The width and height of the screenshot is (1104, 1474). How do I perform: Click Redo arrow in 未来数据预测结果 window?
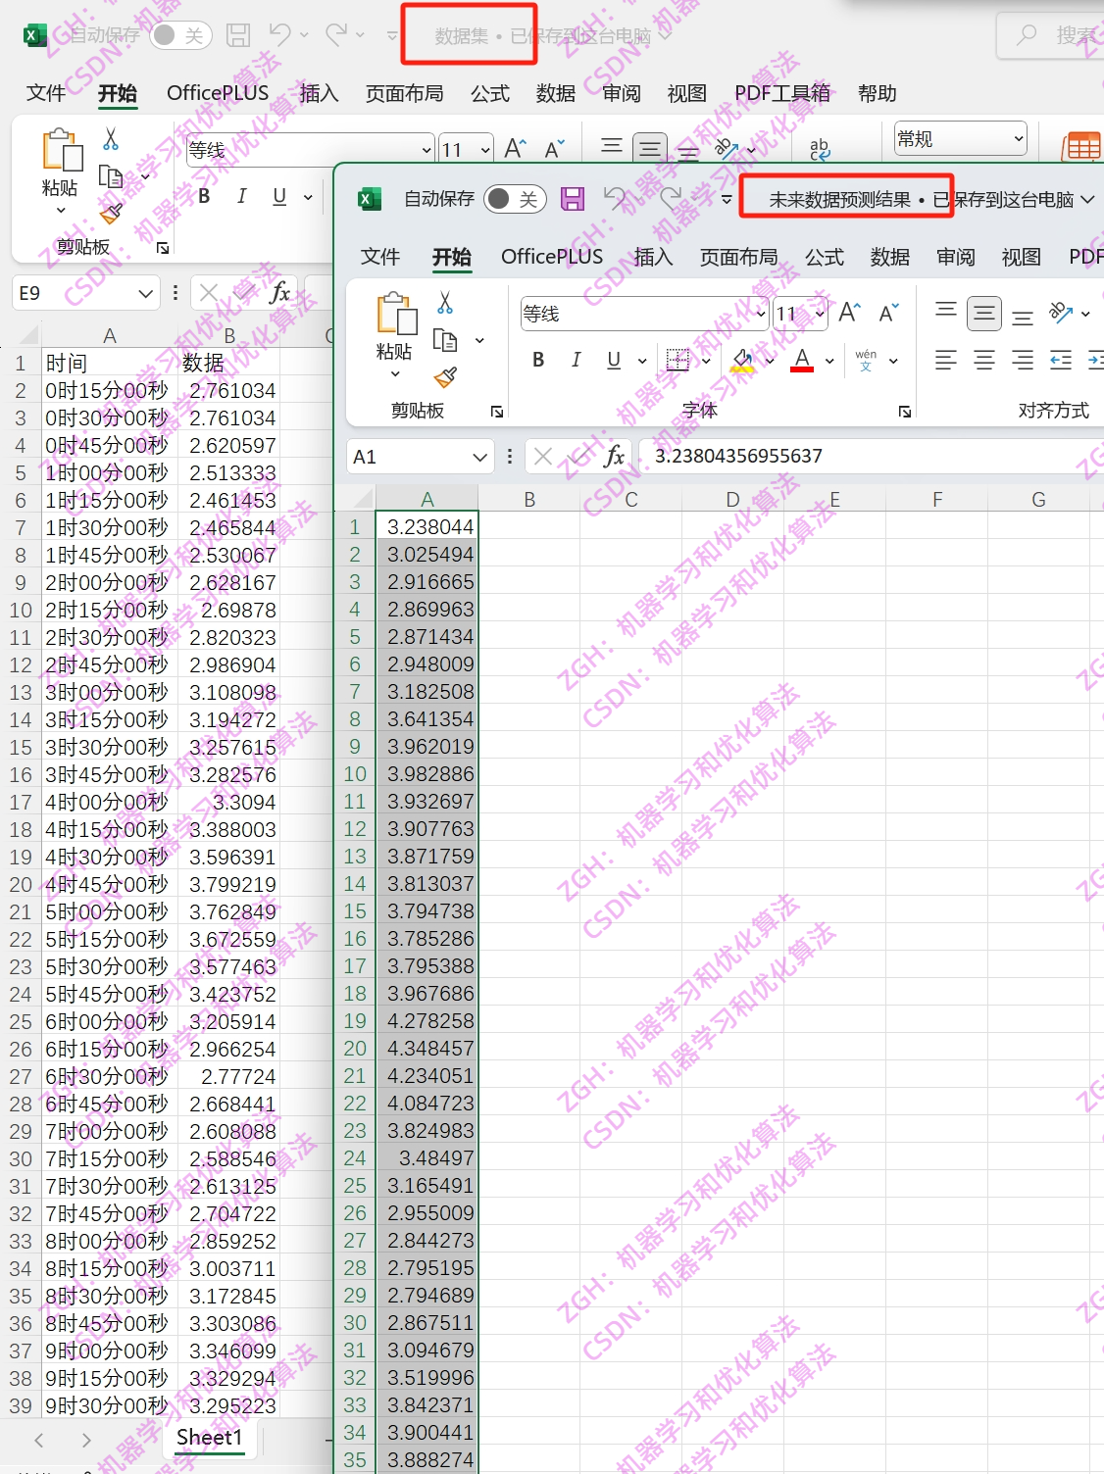click(x=673, y=199)
